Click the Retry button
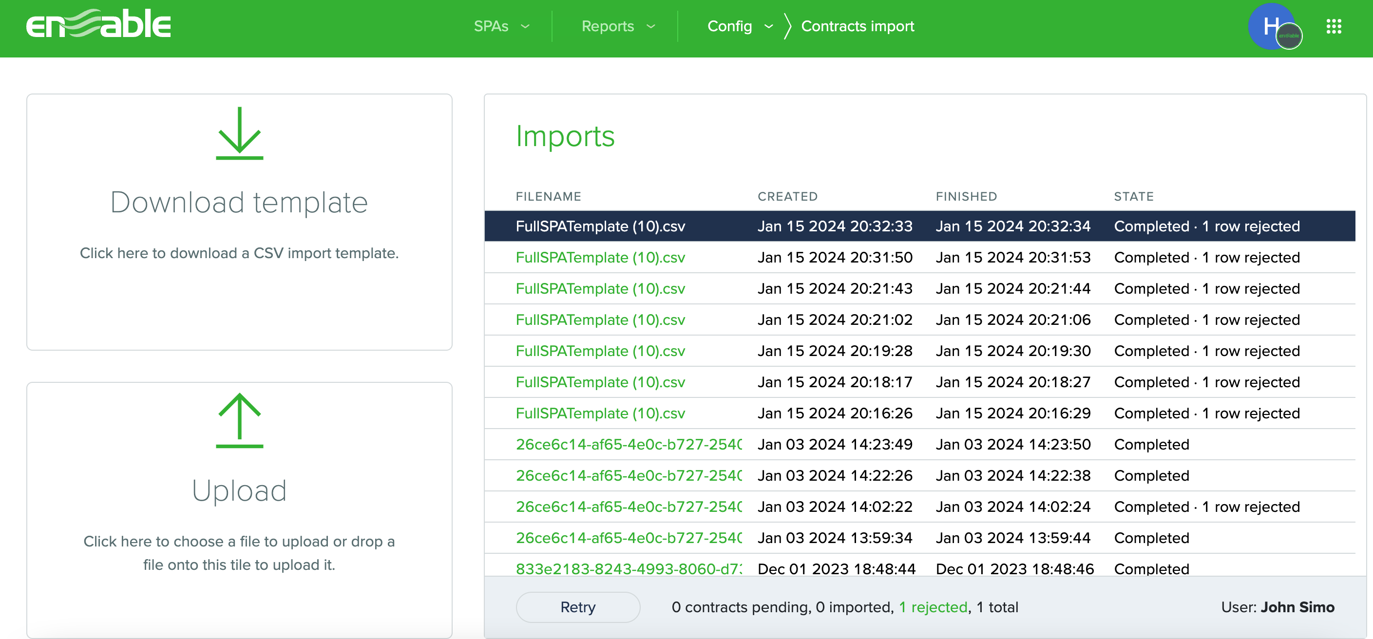This screenshot has width=1373, height=639. (577, 606)
